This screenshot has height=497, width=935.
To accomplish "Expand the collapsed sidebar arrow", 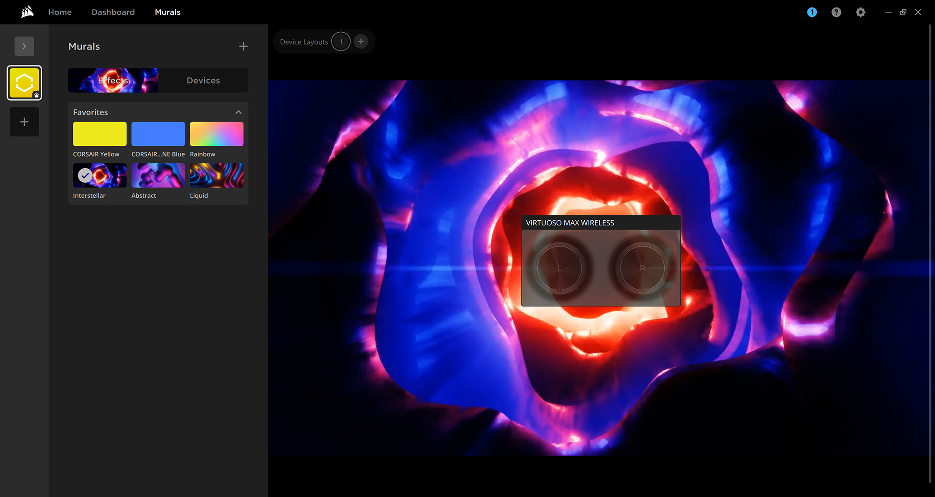I will 24,46.
